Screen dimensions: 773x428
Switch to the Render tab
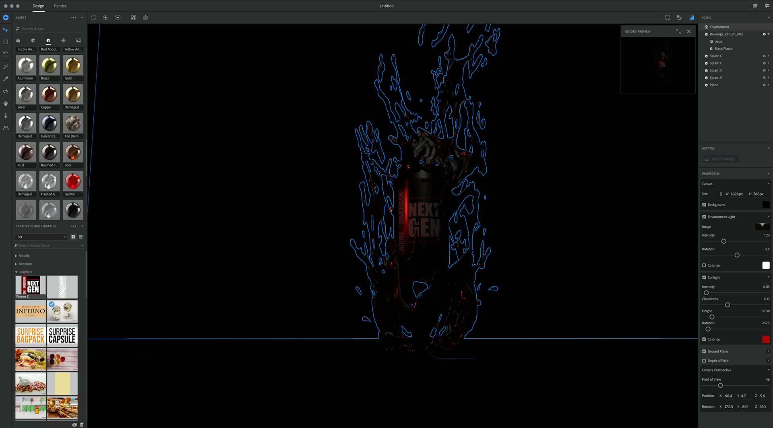[60, 6]
